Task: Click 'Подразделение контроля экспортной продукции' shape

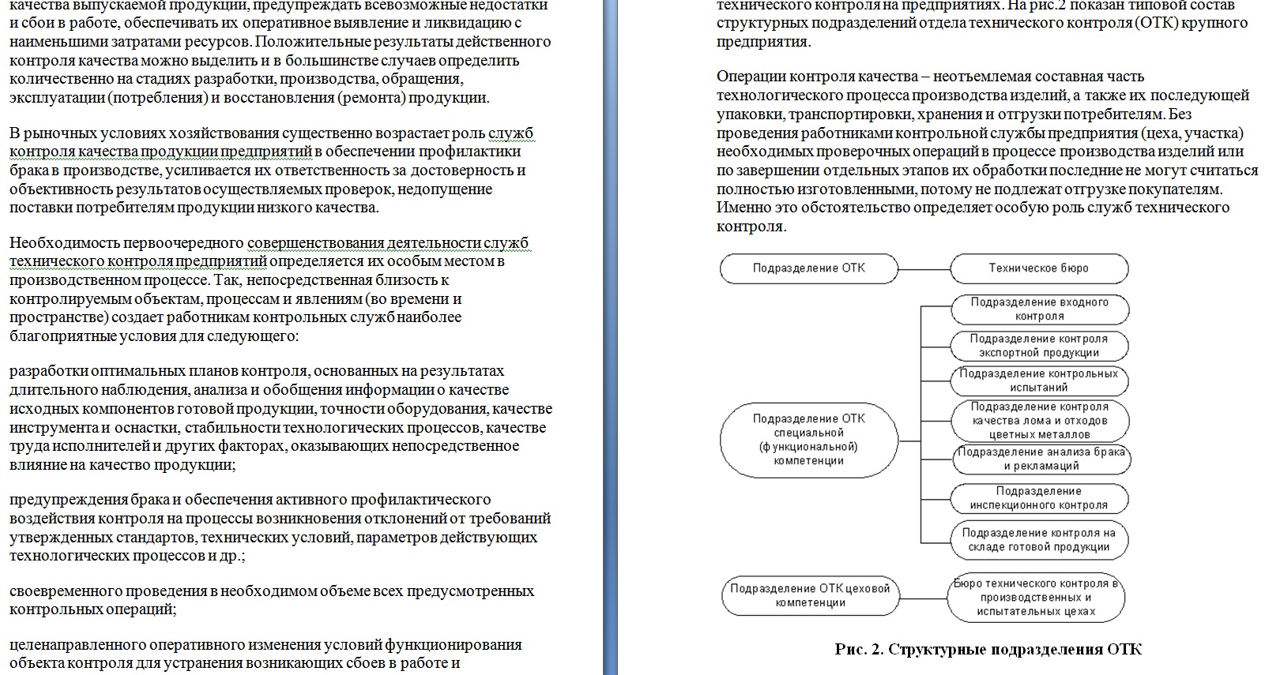Action: tap(1039, 346)
